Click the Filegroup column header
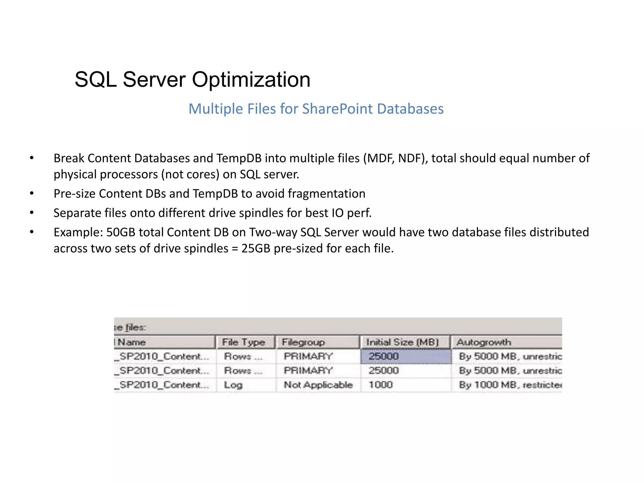This screenshot has height=483, width=644. coord(318,342)
